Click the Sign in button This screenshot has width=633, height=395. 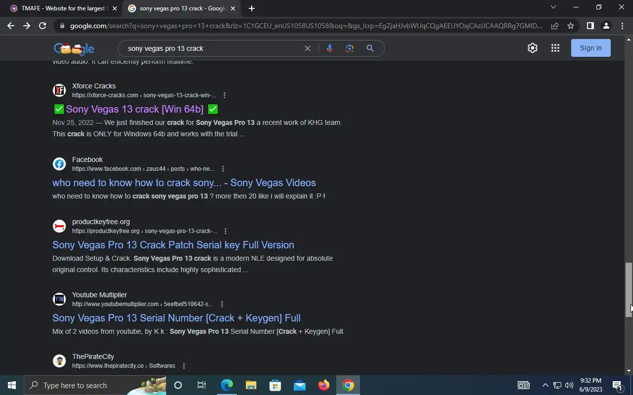pos(591,48)
